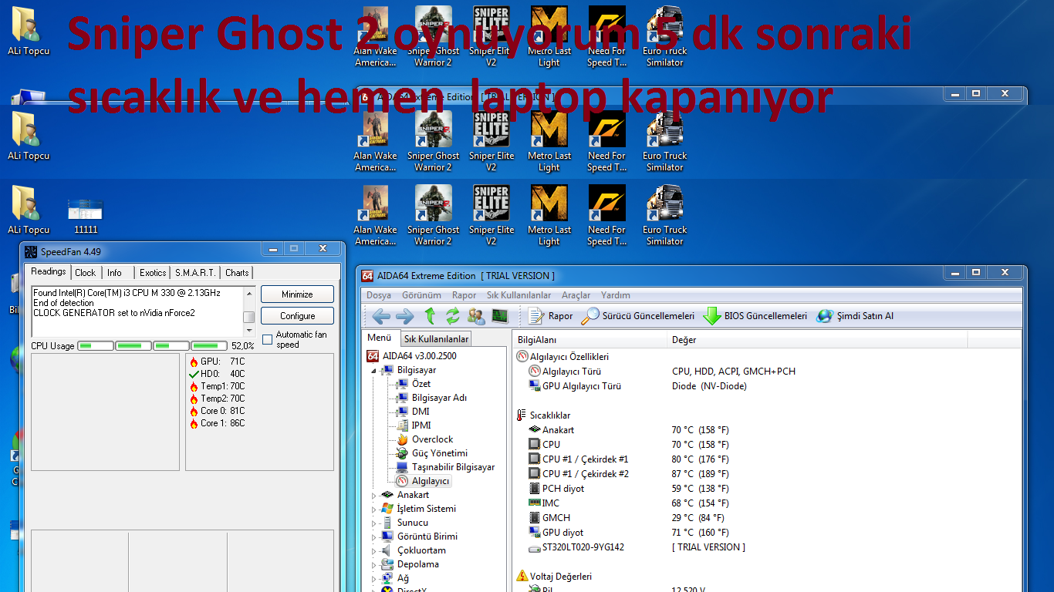Click the SpeedFan Minimize button
This screenshot has width=1054, height=592.
coord(297,294)
